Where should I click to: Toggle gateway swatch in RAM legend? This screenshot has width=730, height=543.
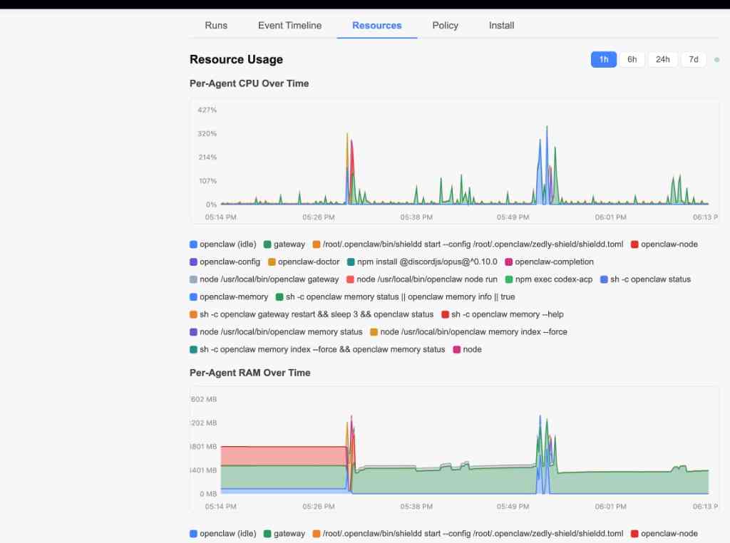[x=267, y=534]
